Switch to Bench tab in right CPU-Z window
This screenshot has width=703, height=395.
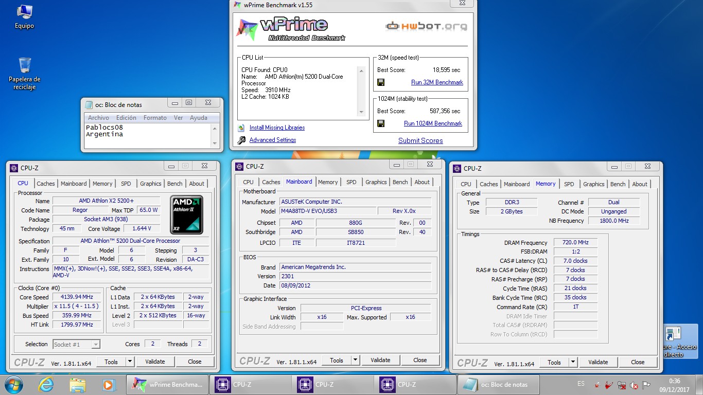coord(618,184)
